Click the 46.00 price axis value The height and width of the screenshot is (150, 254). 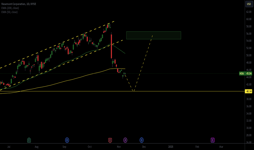point(249,70)
